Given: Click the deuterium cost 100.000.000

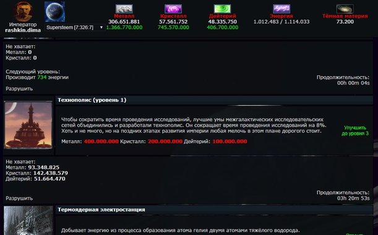Looking at the screenshot, I should pos(230,142).
